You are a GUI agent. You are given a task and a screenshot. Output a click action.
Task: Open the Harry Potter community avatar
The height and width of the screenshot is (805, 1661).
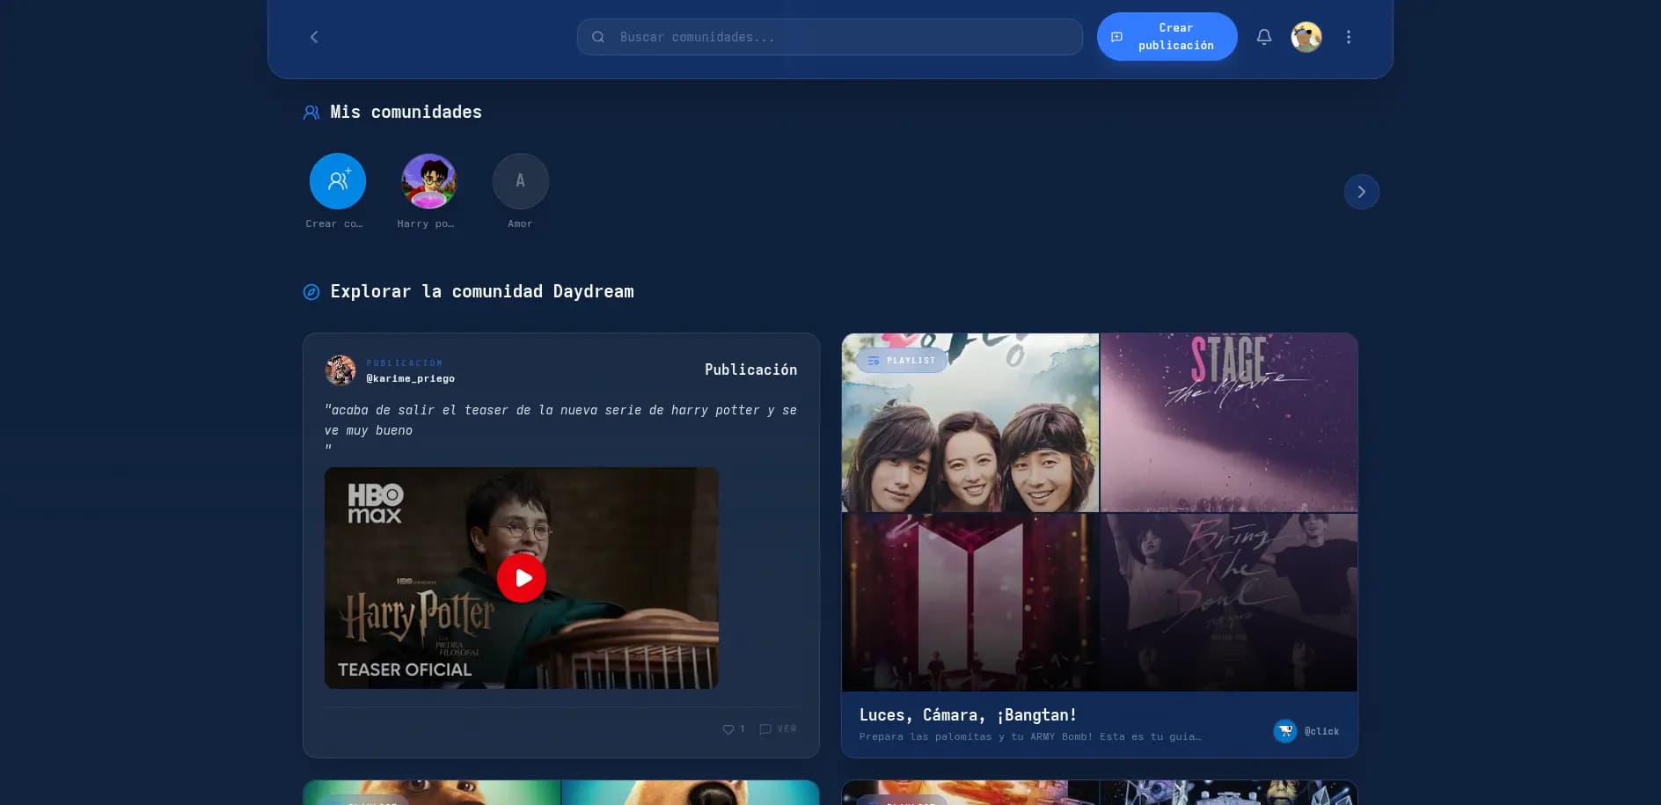tap(429, 181)
